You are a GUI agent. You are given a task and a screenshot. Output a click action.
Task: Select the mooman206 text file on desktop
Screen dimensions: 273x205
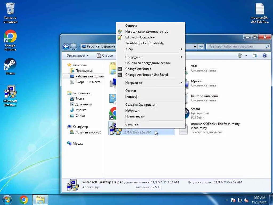coord(260,13)
